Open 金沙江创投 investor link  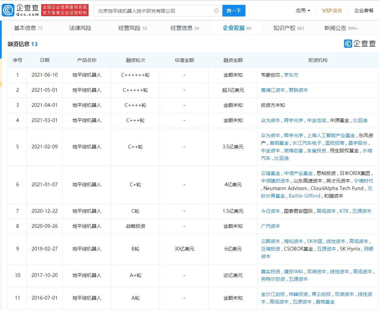[273, 294]
